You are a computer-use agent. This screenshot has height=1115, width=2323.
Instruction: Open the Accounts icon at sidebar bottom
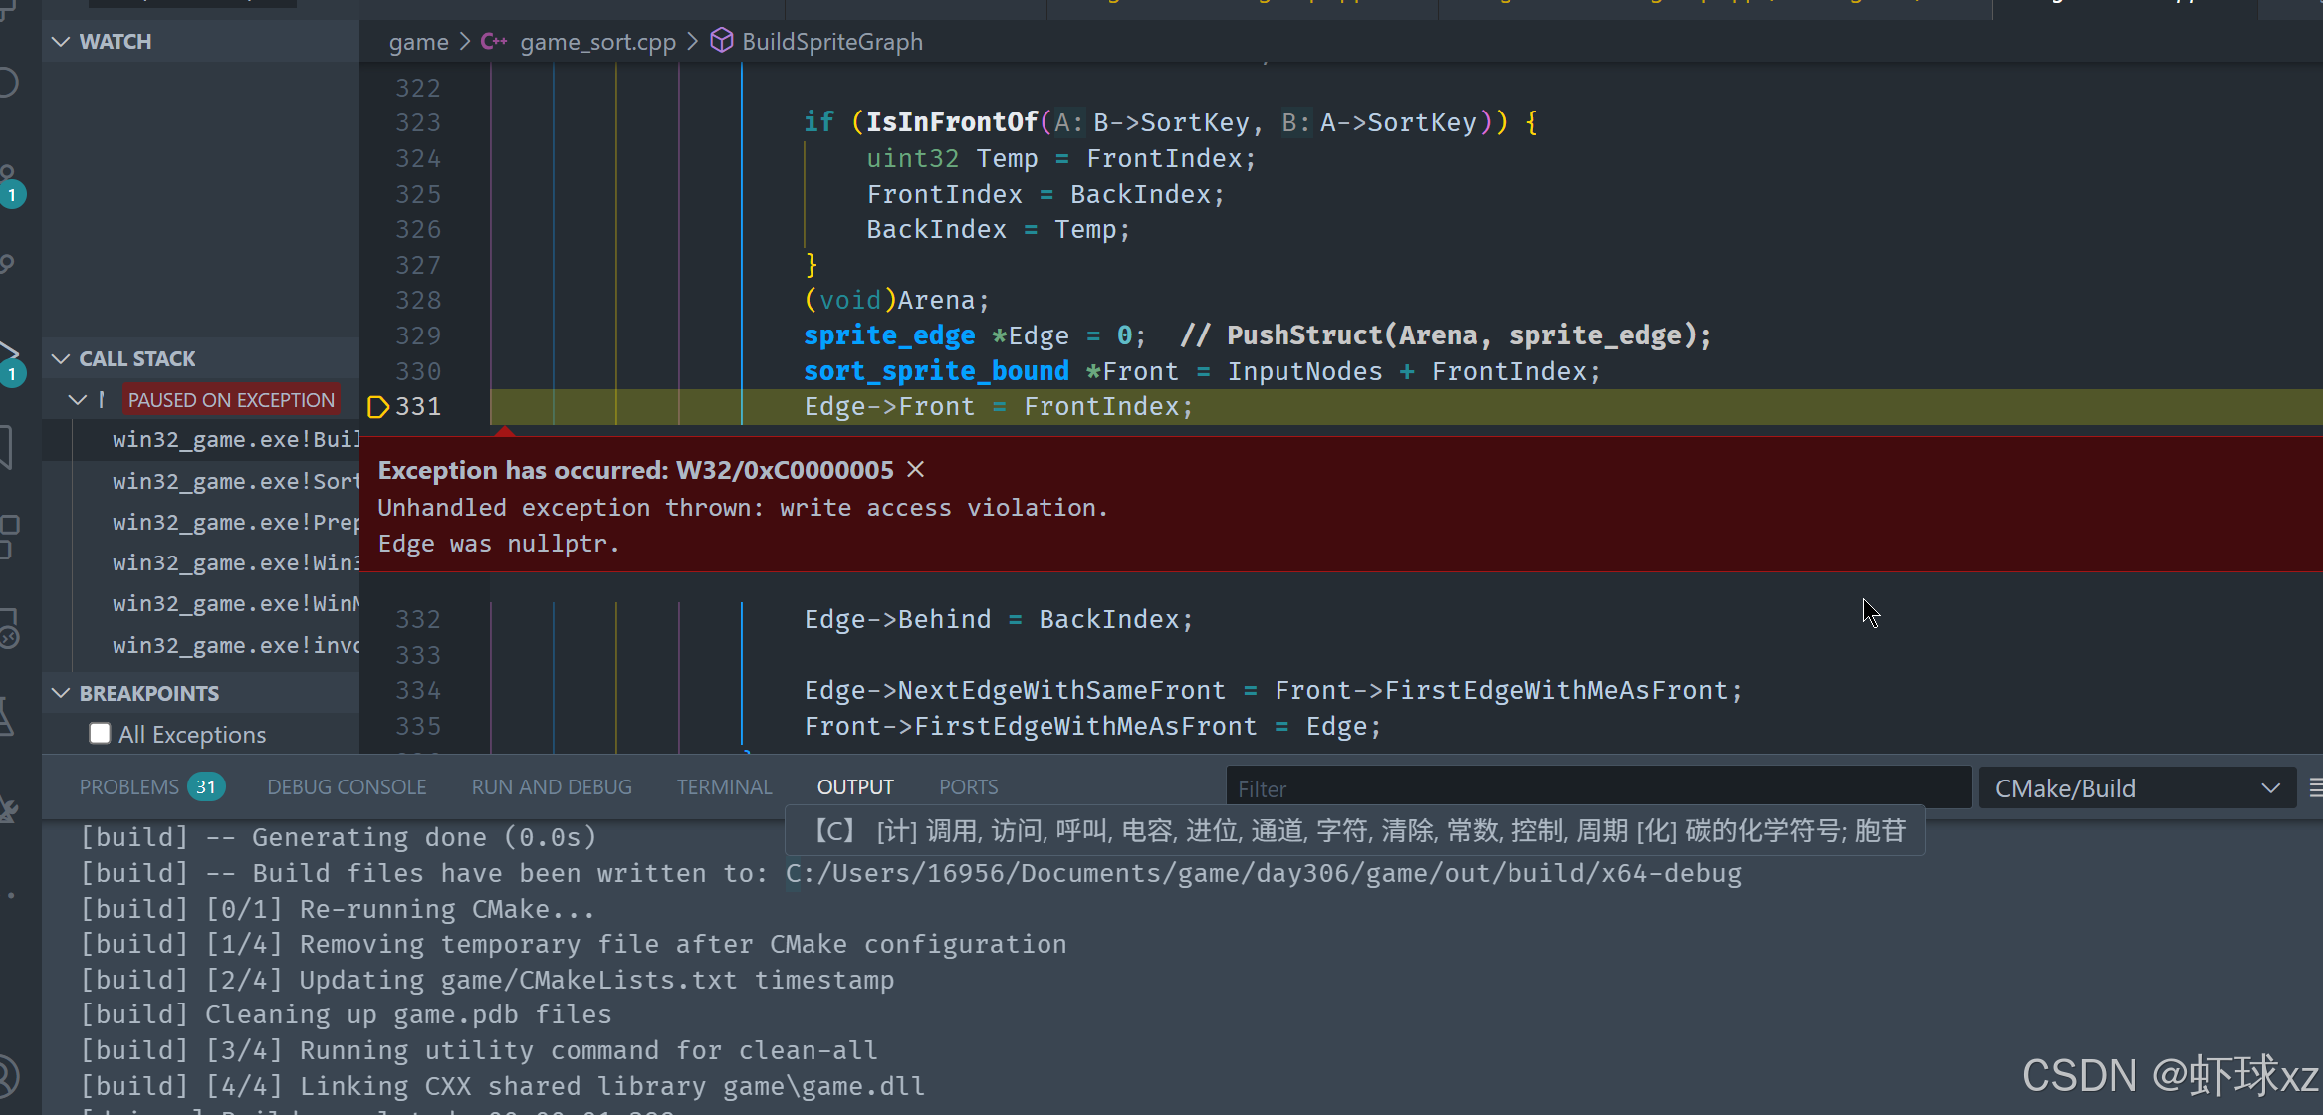pos(8,1075)
